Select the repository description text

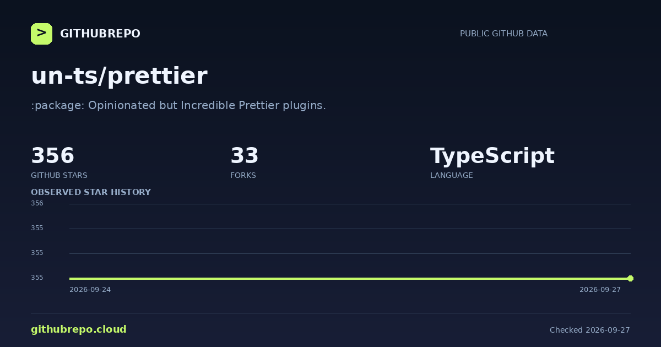178,105
